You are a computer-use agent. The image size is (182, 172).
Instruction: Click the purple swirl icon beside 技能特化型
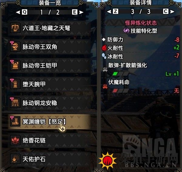click(x=126, y=31)
